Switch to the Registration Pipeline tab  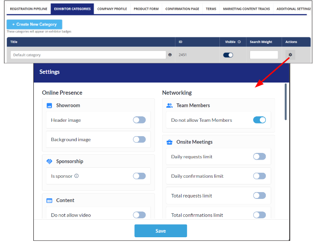pyautogui.click(x=29, y=9)
